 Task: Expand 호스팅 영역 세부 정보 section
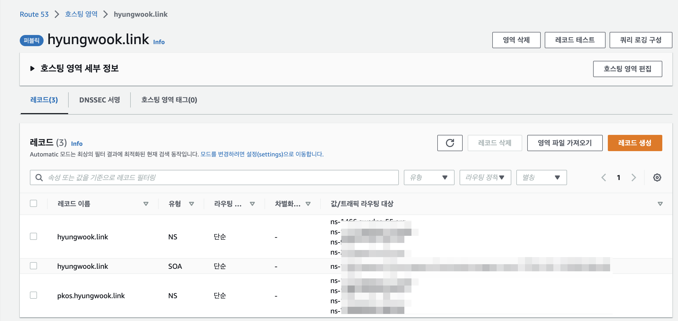pyautogui.click(x=32, y=68)
